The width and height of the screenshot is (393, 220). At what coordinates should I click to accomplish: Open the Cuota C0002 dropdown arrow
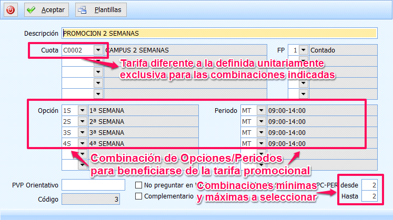point(98,50)
